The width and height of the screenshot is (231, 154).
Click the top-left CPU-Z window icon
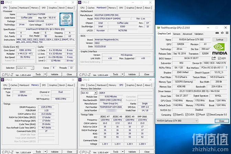tap(2, 2)
